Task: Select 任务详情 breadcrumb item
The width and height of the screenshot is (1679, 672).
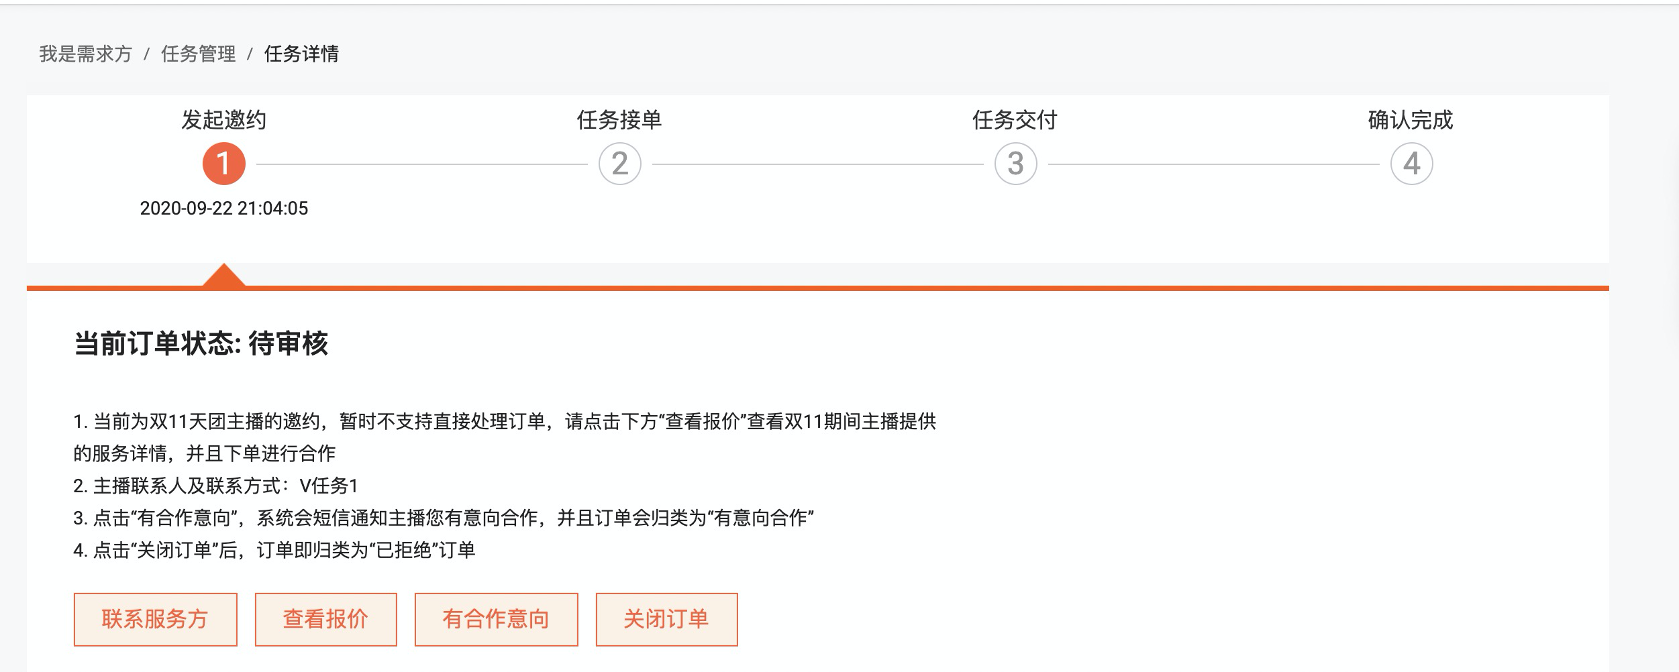Action: tap(302, 54)
